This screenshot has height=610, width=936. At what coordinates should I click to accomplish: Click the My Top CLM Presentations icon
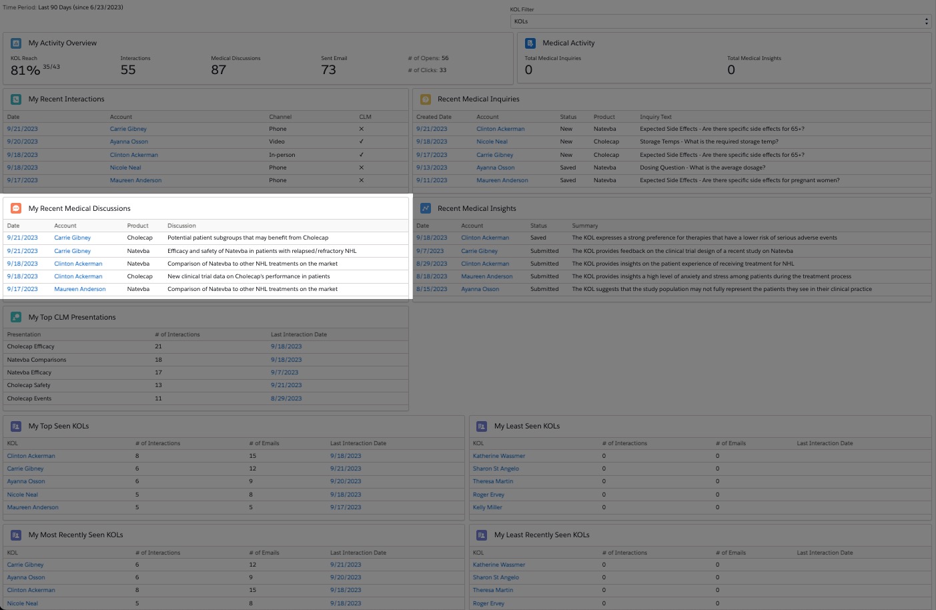(16, 317)
